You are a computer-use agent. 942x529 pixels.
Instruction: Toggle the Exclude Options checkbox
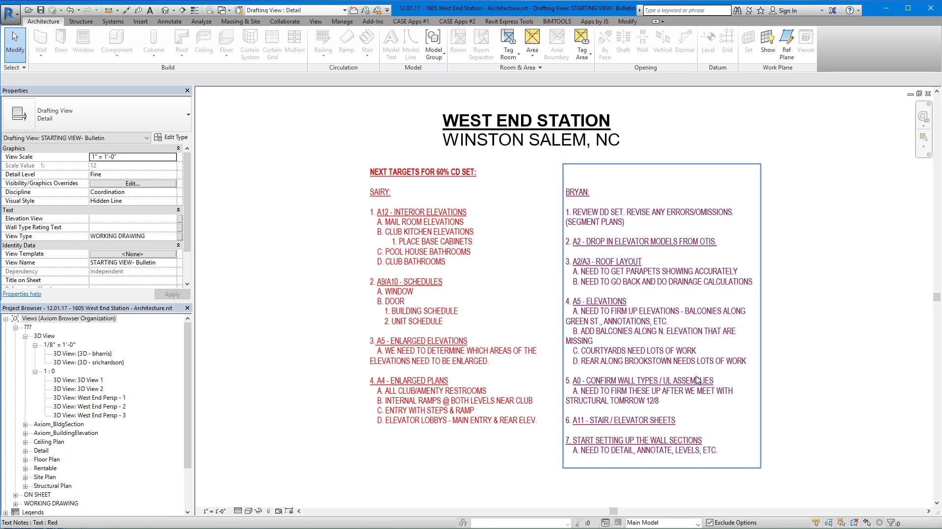tap(709, 523)
